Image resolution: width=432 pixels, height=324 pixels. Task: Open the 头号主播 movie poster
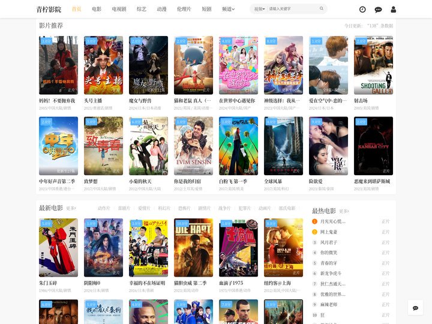click(103, 65)
